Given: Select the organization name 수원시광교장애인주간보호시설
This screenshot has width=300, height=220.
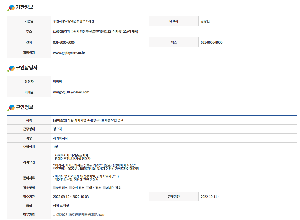Looking at the screenshot, I should click(x=73, y=21).
